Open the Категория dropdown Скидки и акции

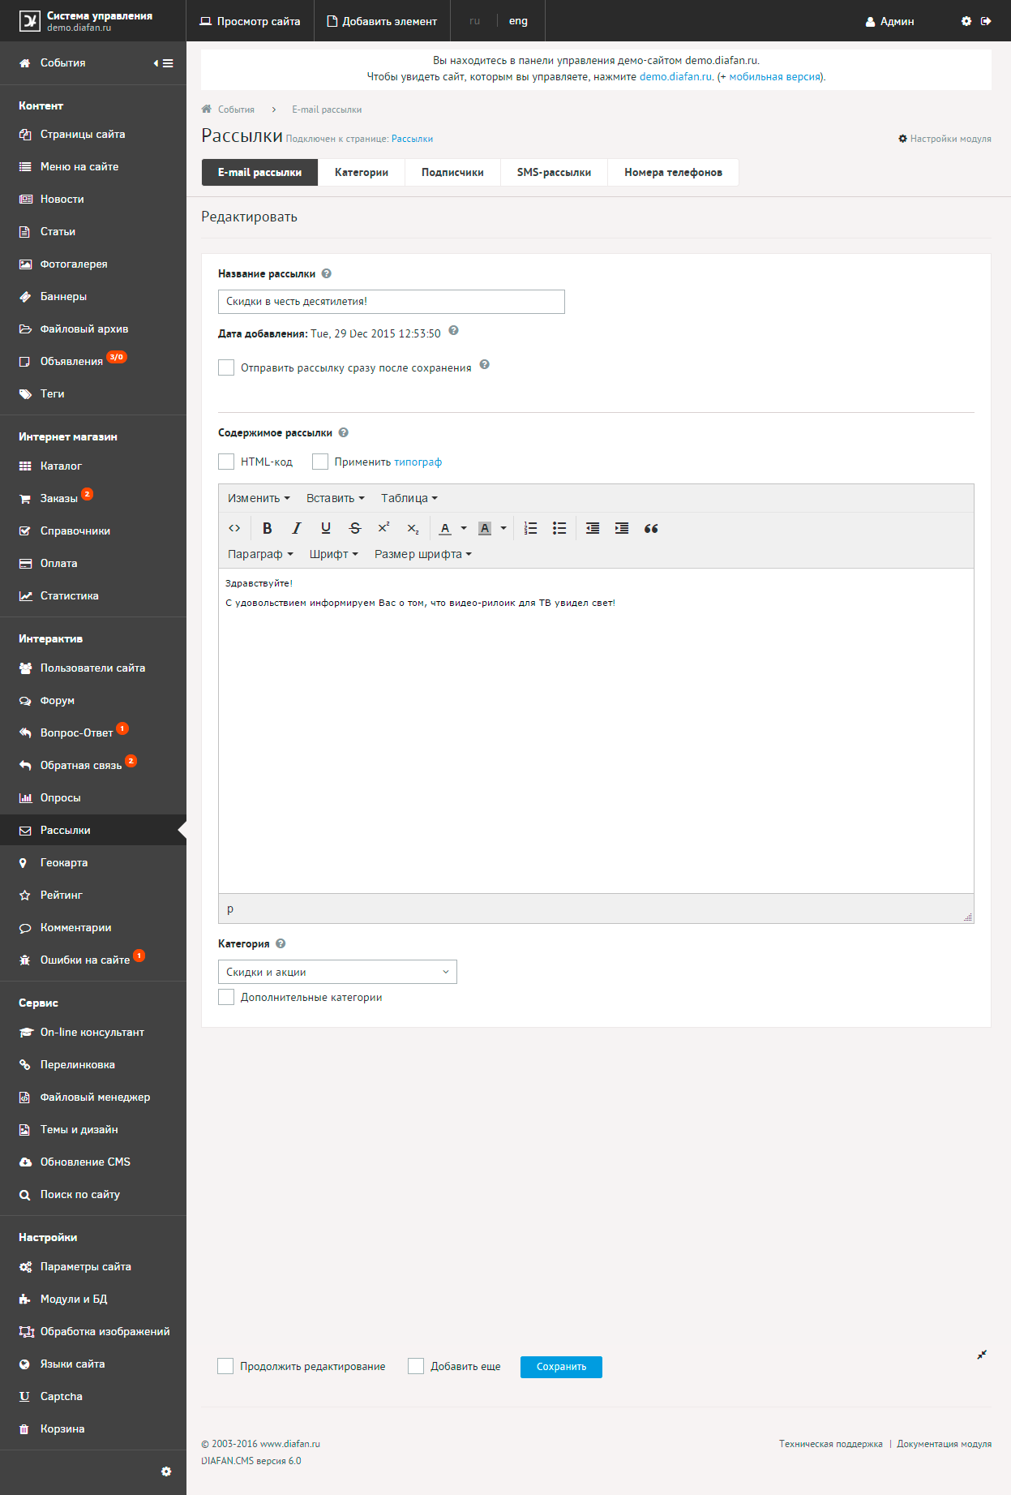coord(337,972)
